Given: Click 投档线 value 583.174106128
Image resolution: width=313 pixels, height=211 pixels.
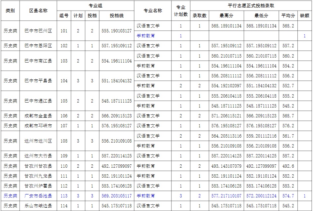Looking at the screenshot, I should coord(117,186).
